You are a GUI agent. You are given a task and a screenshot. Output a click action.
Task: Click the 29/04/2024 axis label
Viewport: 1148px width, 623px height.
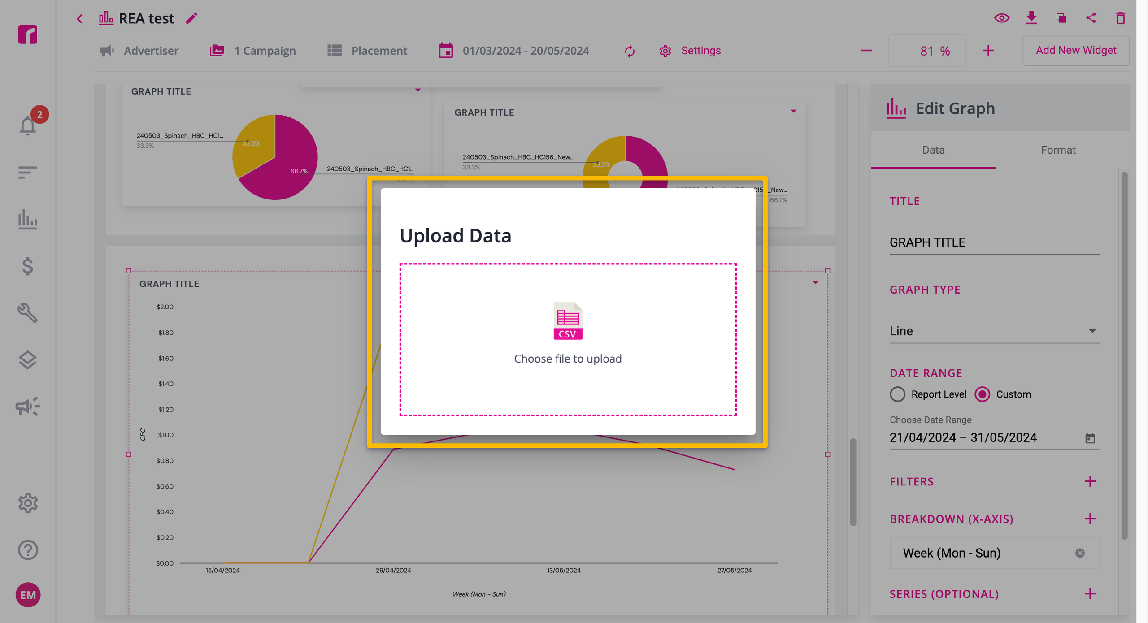point(393,571)
